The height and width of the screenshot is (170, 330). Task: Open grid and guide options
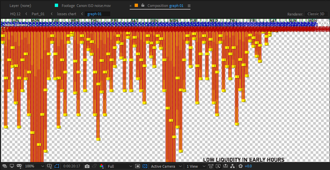point(49,166)
